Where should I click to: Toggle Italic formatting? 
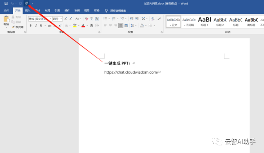click(36, 25)
